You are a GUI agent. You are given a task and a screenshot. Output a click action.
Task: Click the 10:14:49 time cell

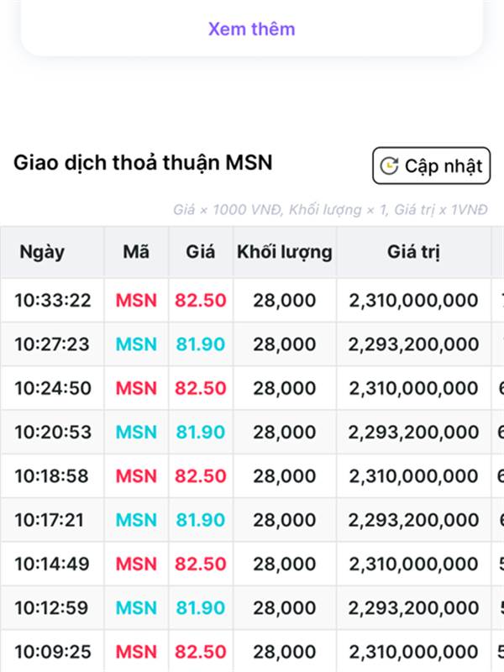(x=52, y=564)
